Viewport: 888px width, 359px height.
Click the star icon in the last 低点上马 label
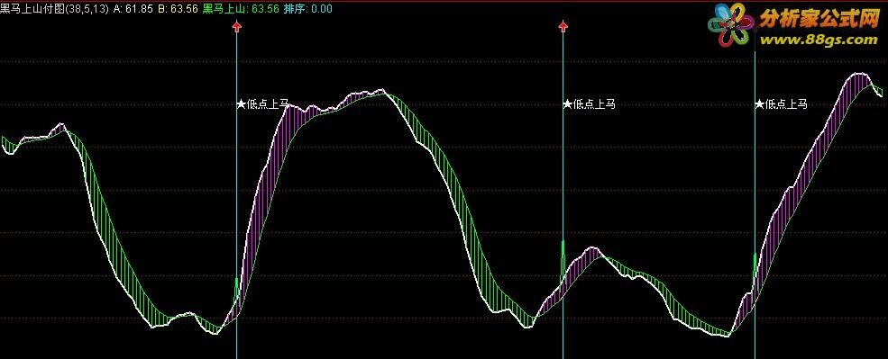point(759,104)
